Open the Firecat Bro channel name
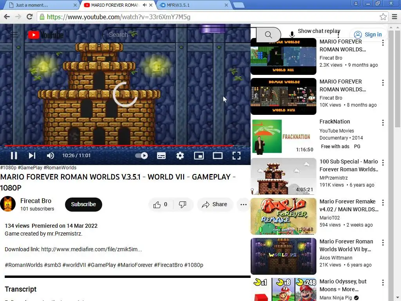The width and height of the screenshot is (401, 301). click(x=36, y=201)
